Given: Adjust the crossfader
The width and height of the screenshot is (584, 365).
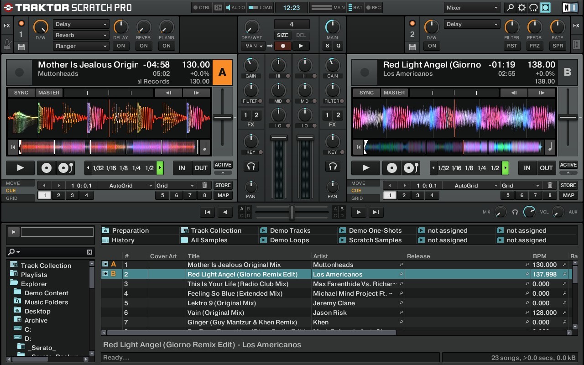Looking at the screenshot, I should [x=292, y=212].
